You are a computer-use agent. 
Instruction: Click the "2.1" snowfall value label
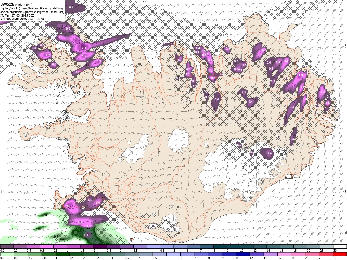click(84, 48)
